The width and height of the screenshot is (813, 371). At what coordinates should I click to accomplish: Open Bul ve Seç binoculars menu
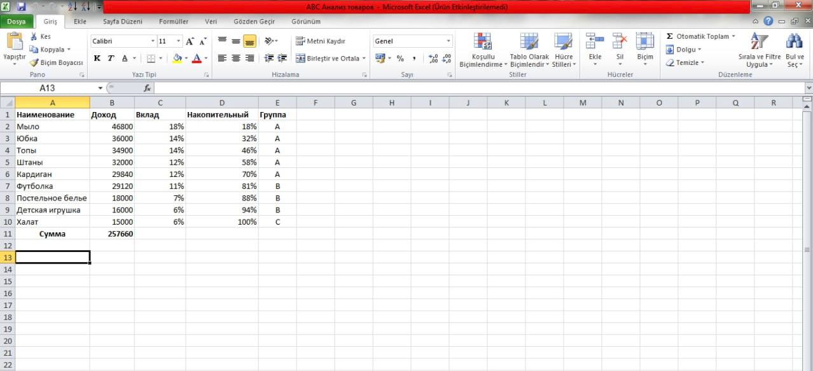(795, 50)
